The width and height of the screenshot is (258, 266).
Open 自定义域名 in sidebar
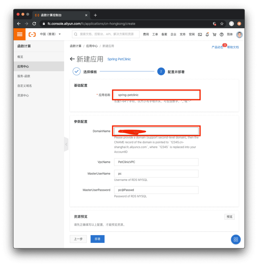(x=39, y=86)
